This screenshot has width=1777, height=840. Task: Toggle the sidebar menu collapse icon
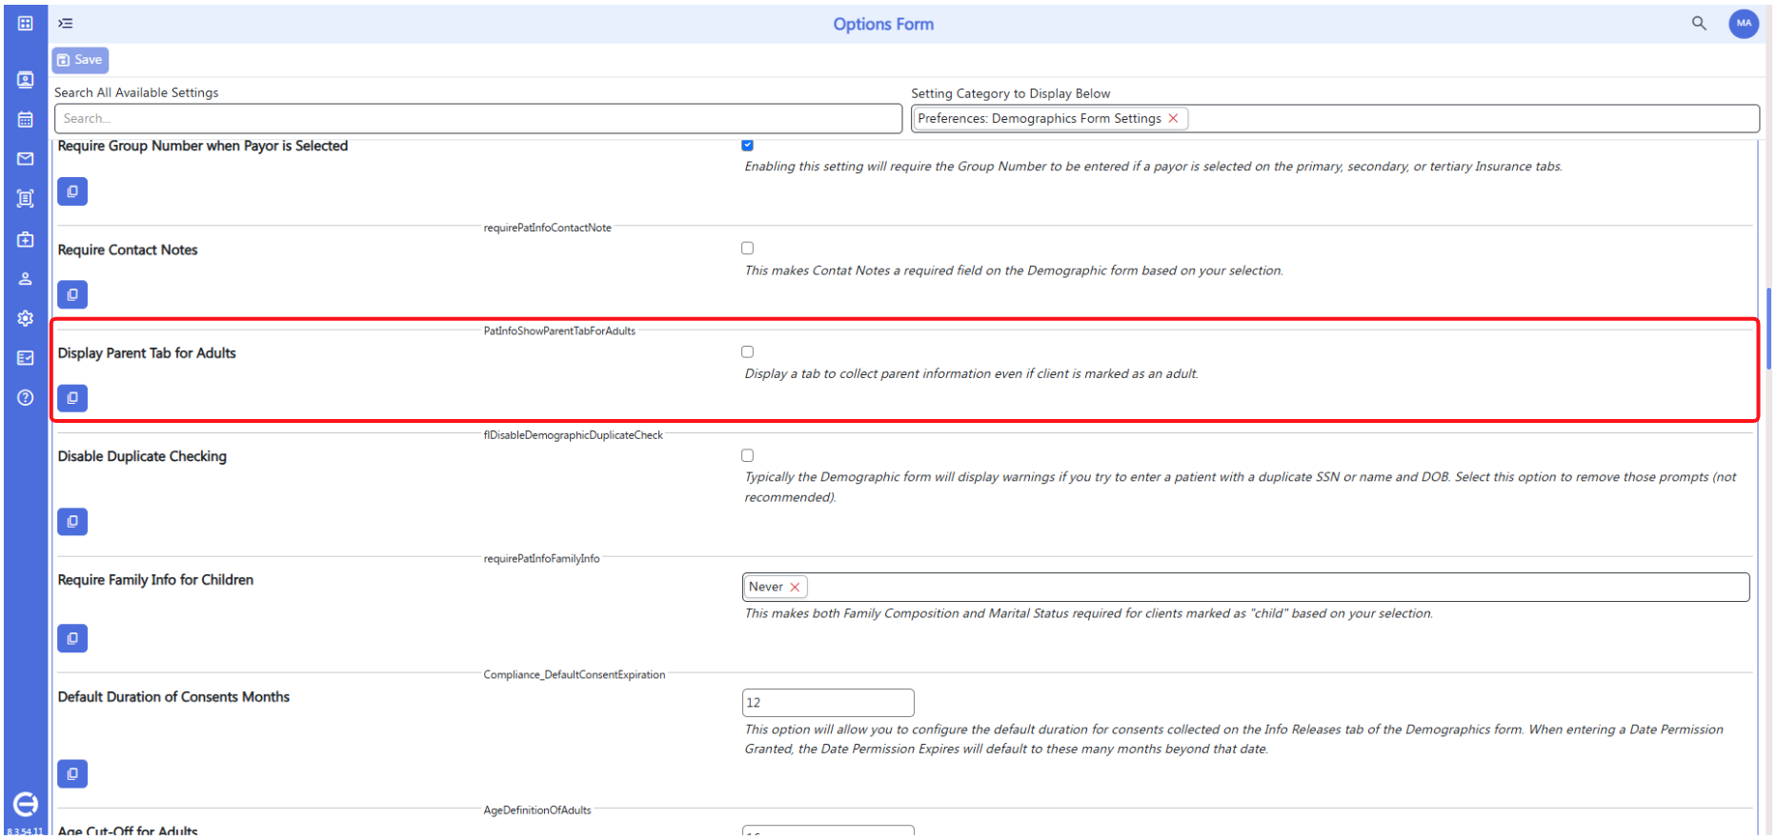tap(66, 23)
